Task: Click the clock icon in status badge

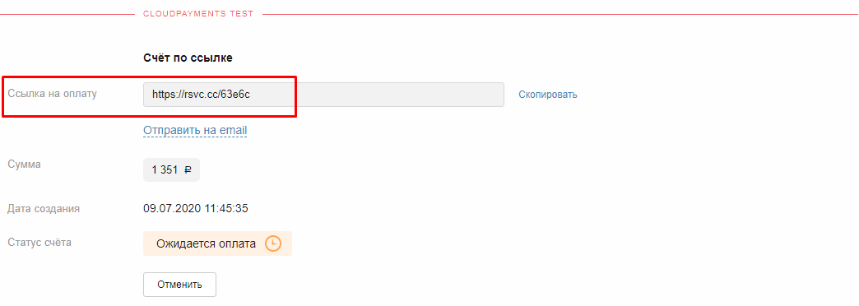Action: coord(273,243)
